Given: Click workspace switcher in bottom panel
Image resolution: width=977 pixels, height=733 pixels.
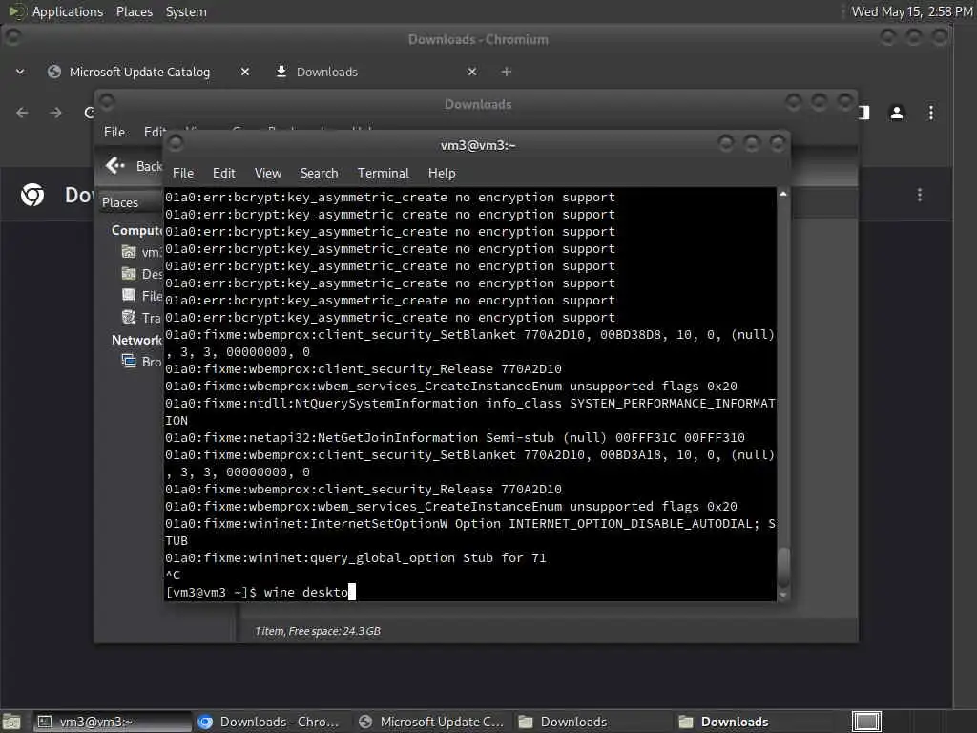Looking at the screenshot, I should coord(866,722).
